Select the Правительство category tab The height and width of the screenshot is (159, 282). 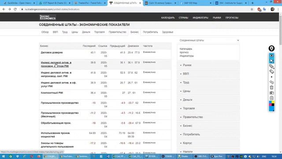point(118,32)
